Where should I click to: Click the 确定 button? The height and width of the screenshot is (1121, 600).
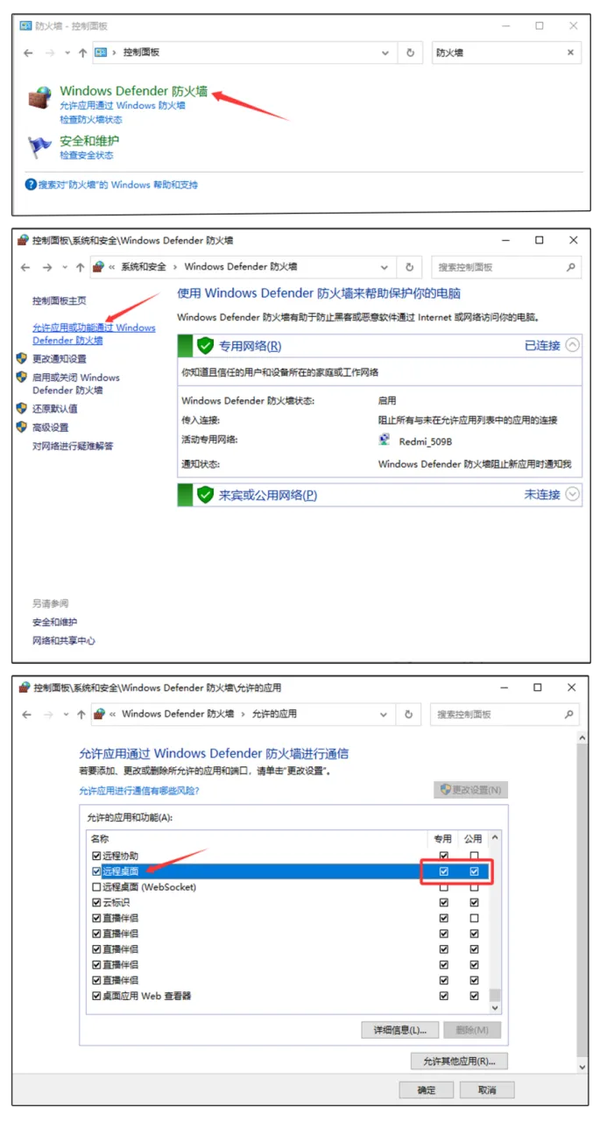point(427,1090)
